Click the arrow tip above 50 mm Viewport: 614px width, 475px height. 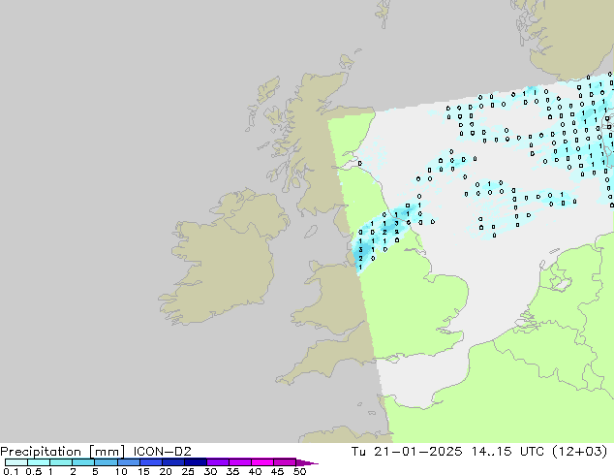pyautogui.click(x=307, y=462)
